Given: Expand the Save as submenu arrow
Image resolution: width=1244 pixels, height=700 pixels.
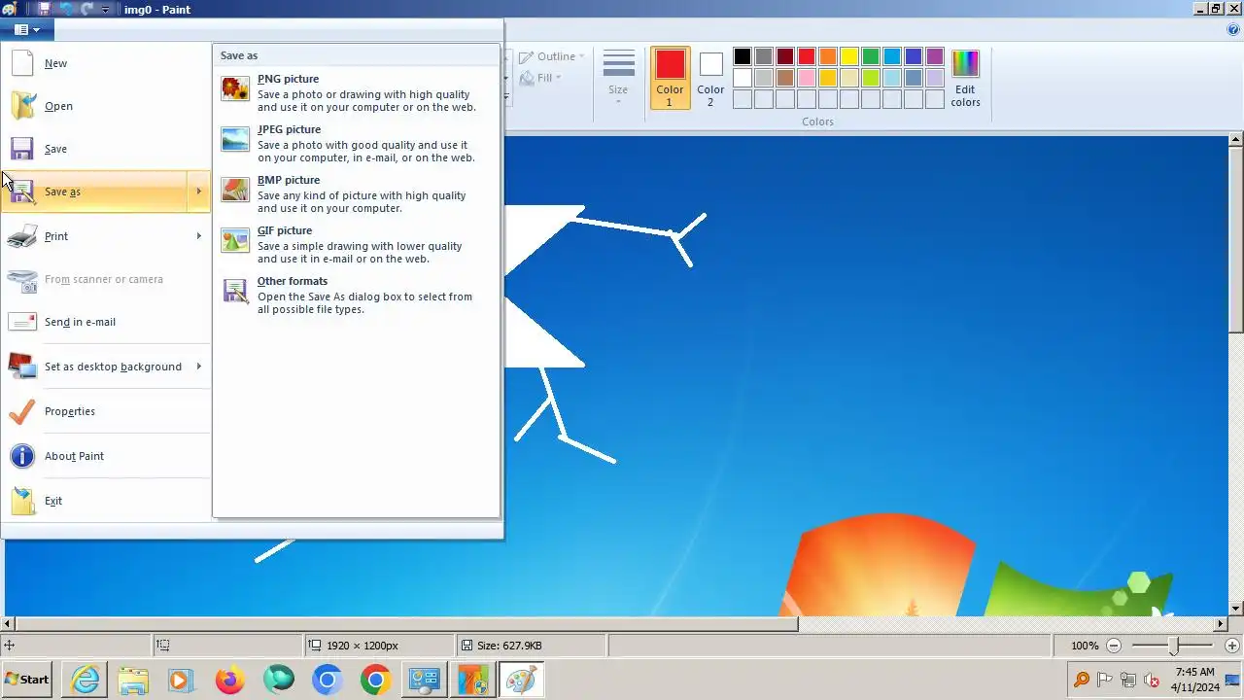Looking at the screenshot, I should [199, 192].
